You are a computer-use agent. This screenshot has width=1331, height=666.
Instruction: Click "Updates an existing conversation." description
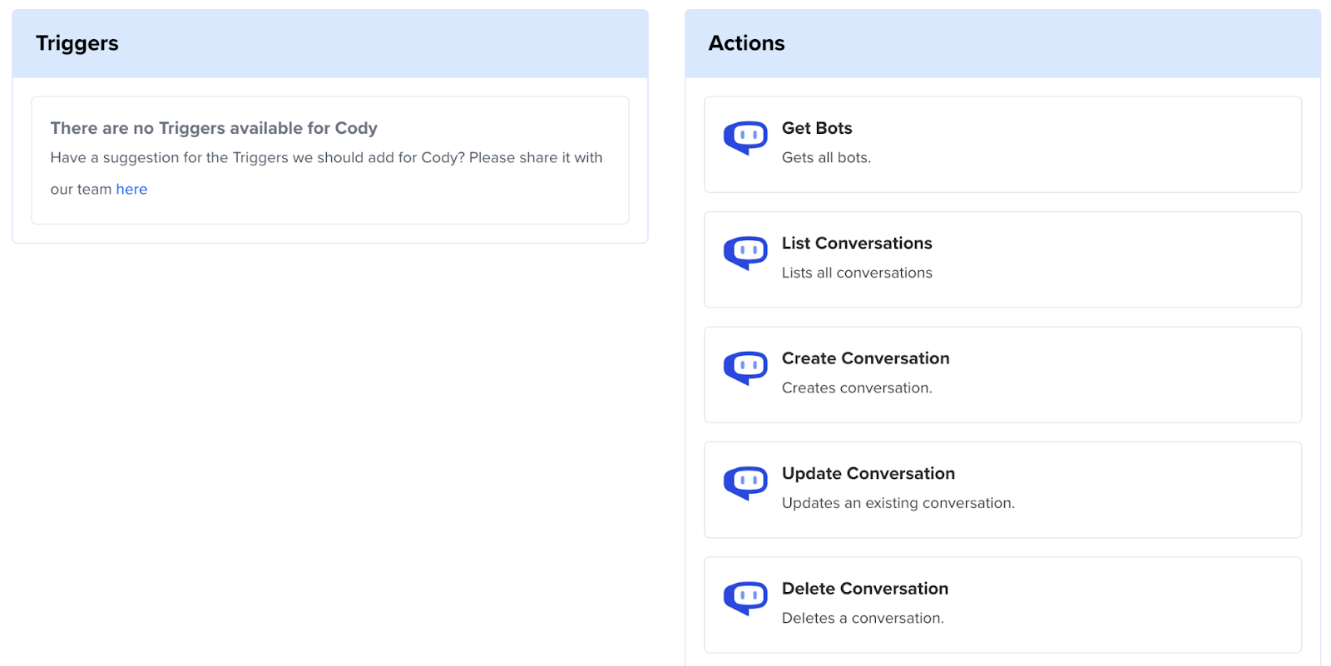click(x=898, y=503)
